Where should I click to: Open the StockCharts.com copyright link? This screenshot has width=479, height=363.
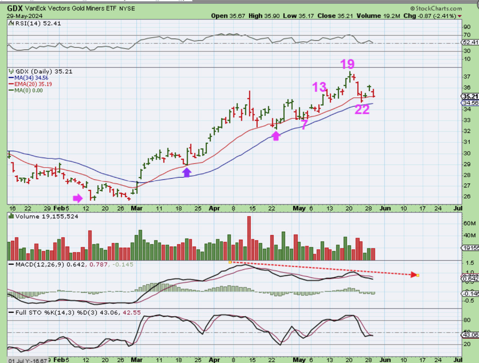click(436, 8)
